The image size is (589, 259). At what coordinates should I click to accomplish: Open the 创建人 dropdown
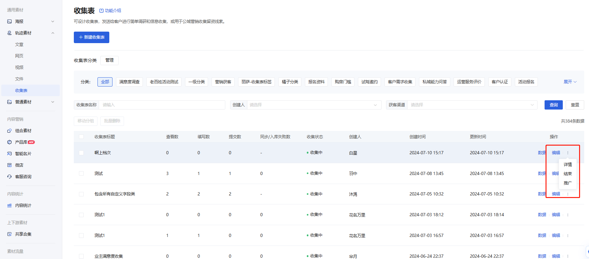click(x=314, y=105)
